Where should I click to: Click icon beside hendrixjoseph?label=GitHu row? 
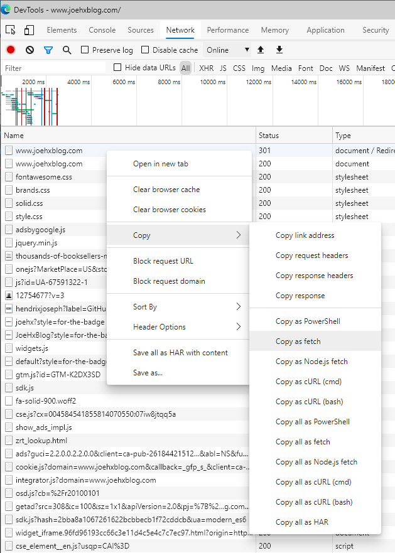9,309
